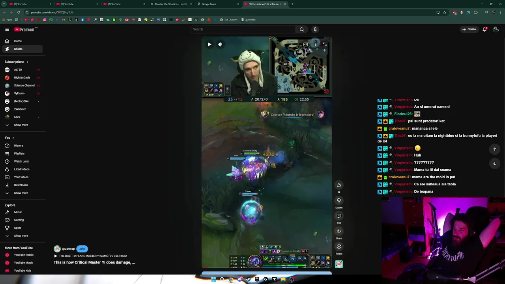Click the Create button
Image resolution: width=505 pixels, height=284 pixels.
tap(469, 29)
